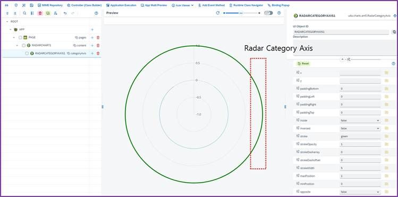Delete PAGE row with trash icon

98,38
